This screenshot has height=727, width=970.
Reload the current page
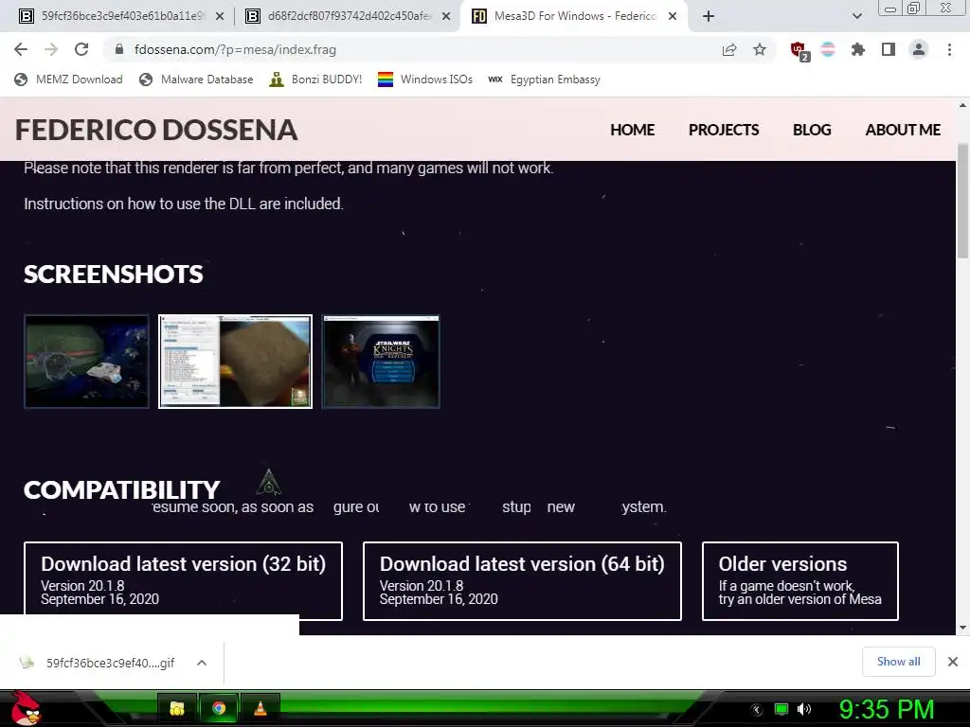[x=81, y=49]
